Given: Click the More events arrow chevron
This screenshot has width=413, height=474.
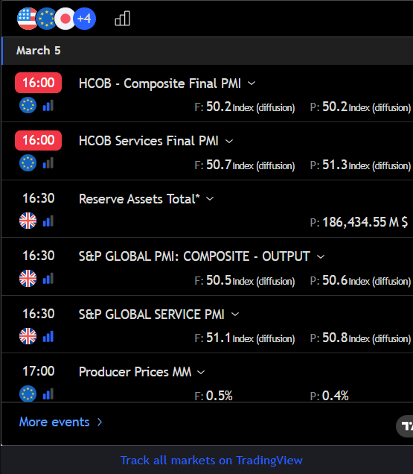Looking at the screenshot, I should click(100, 422).
